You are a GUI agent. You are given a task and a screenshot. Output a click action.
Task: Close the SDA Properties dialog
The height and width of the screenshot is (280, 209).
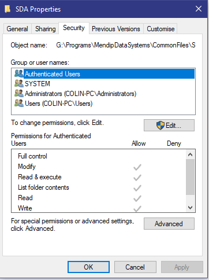[x=199, y=9]
